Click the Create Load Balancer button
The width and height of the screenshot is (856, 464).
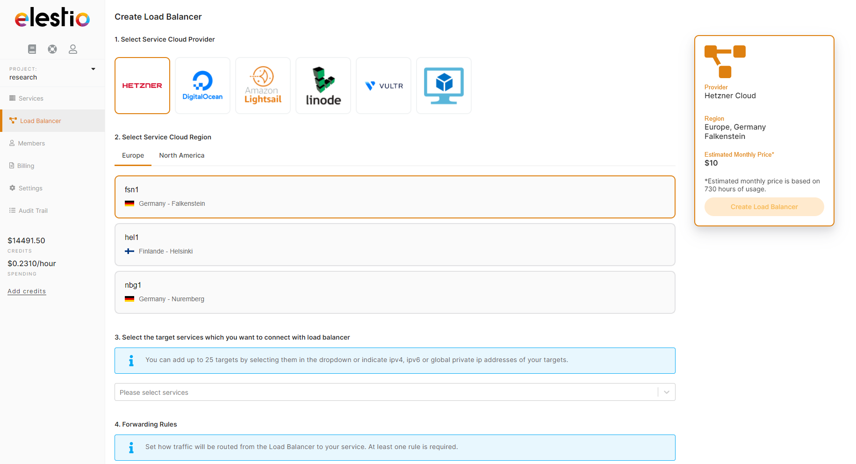click(x=764, y=207)
